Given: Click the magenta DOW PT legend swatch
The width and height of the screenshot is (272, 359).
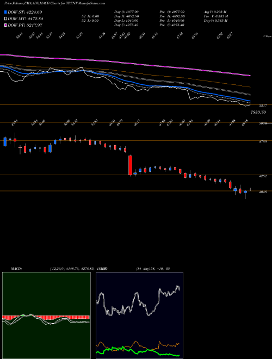Looking at the screenshot, I should click(x=5, y=25).
